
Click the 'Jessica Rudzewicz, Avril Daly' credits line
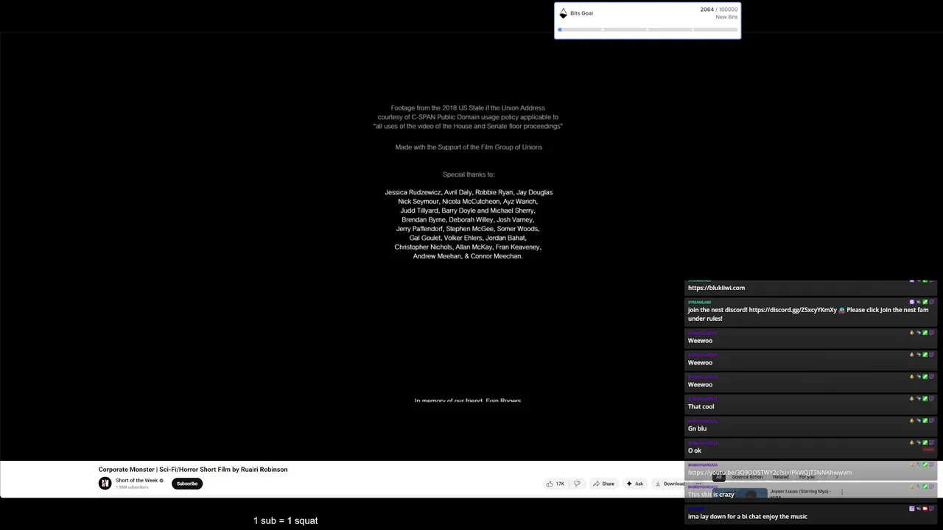[x=469, y=192]
